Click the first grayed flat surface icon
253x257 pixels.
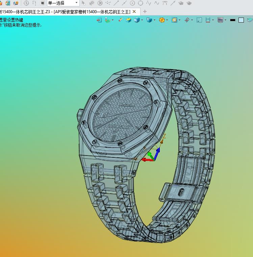point(181,3)
